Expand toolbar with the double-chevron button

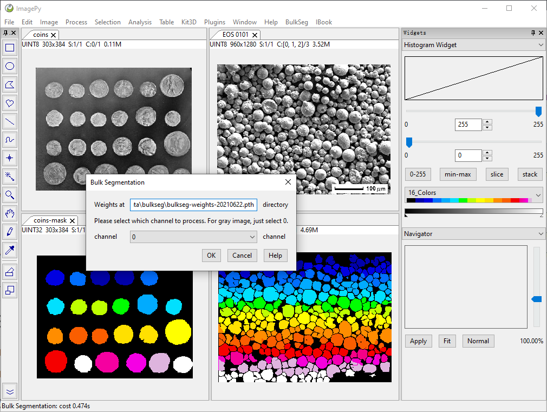pyautogui.click(x=10, y=392)
